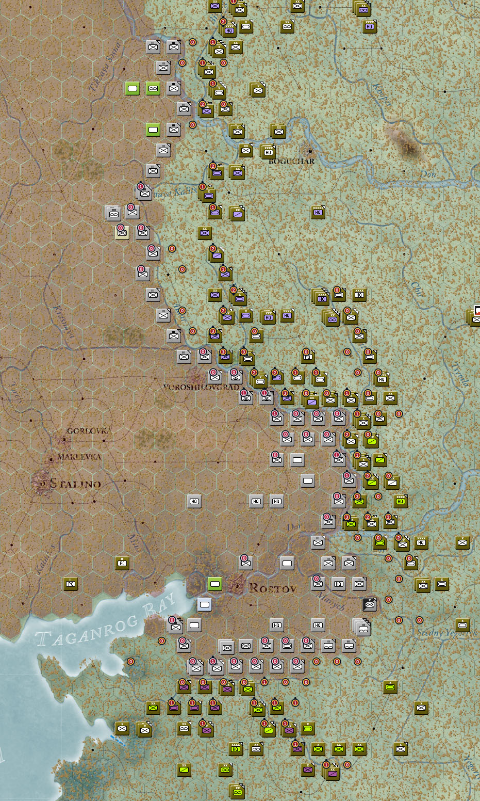Select the XXXX HQ counter adjacent to Boguchar

[x=268, y=151]
